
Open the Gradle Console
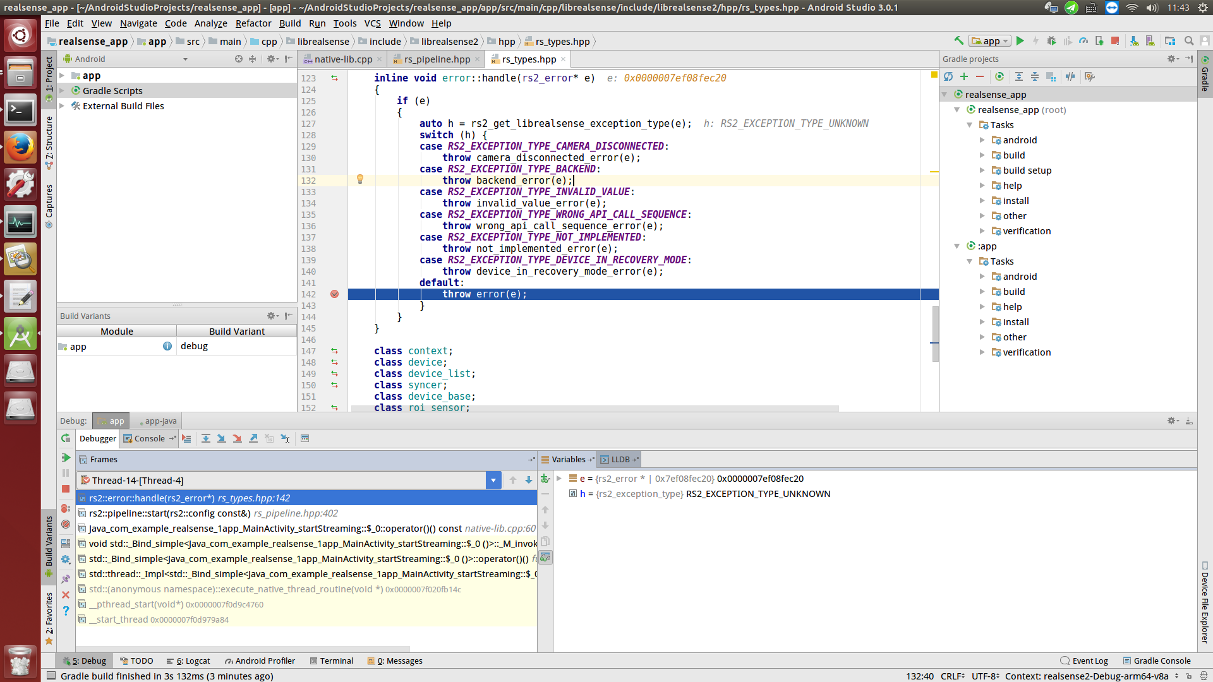[x=1162, y=661]
